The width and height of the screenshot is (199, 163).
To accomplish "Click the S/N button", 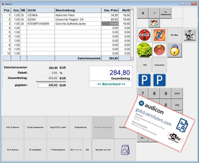I will pyautogui.click(x=87, y=150).
